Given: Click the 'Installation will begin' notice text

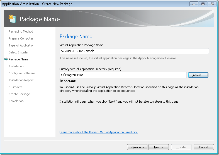Looking at the screenshot, I should click(120, 102).
